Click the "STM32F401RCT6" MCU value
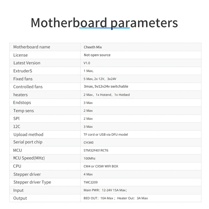Screen dimensions: 209x209 96,150
